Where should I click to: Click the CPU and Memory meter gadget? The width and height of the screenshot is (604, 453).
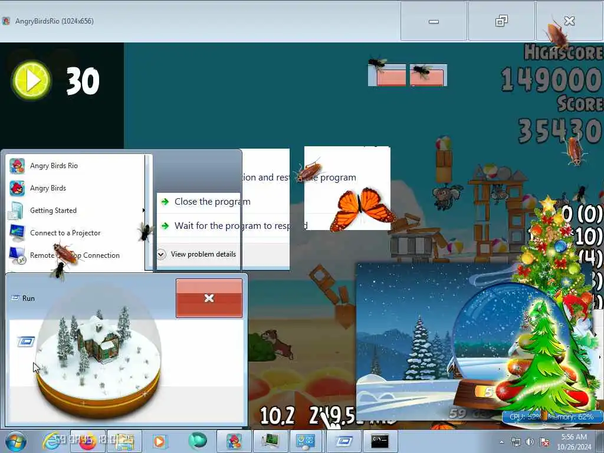[x=552, y=417]
